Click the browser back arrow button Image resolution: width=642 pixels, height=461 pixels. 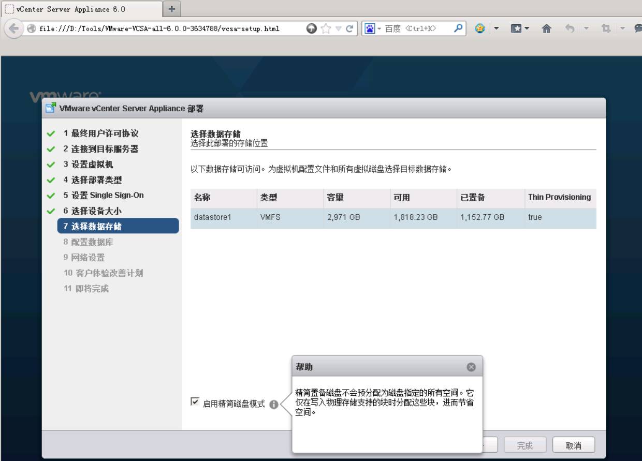[14, 28]
